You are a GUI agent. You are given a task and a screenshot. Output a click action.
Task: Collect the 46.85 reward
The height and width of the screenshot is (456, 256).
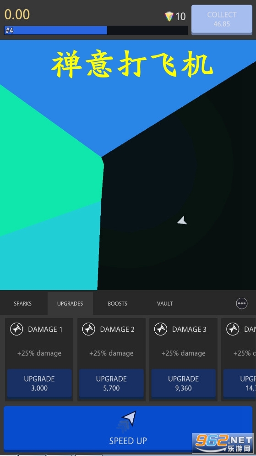tap(222, 20)
